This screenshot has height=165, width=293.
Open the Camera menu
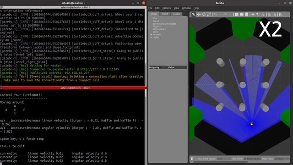point(167,8)
